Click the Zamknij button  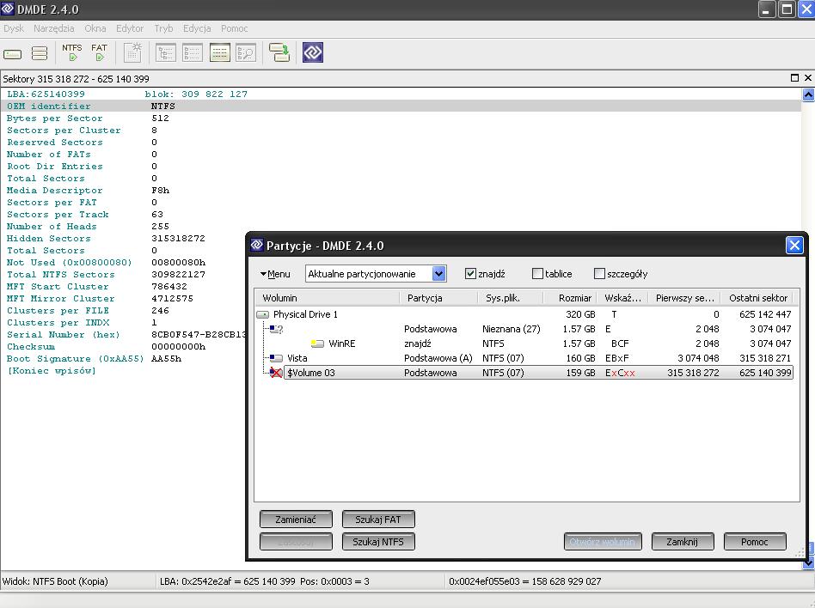click(x=683, y=542)
